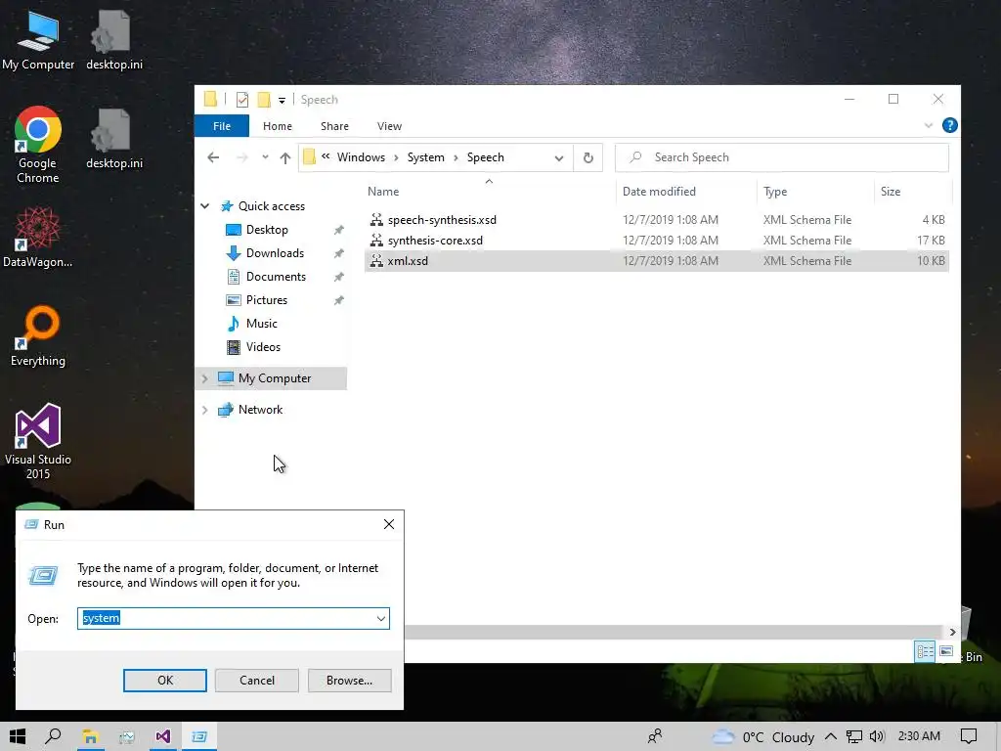Open Documents in the navigation pane
Viewport: 1001px width, 751px height.
[276, 277]
